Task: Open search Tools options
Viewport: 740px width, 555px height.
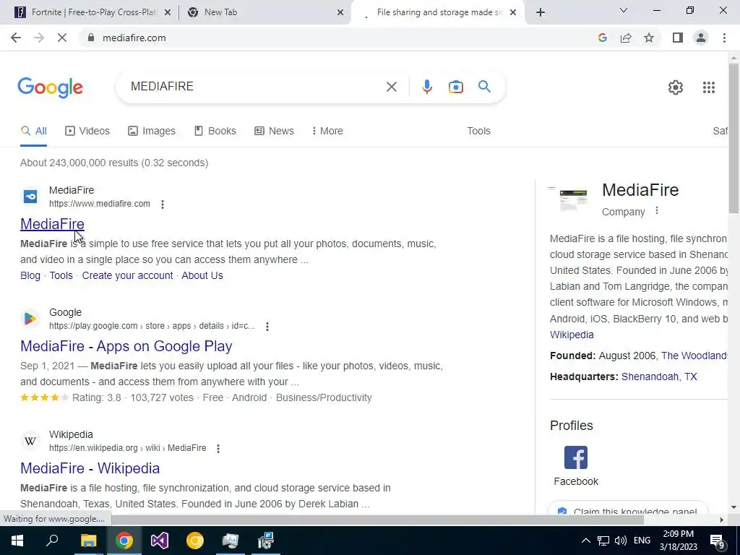Action: 478,132
